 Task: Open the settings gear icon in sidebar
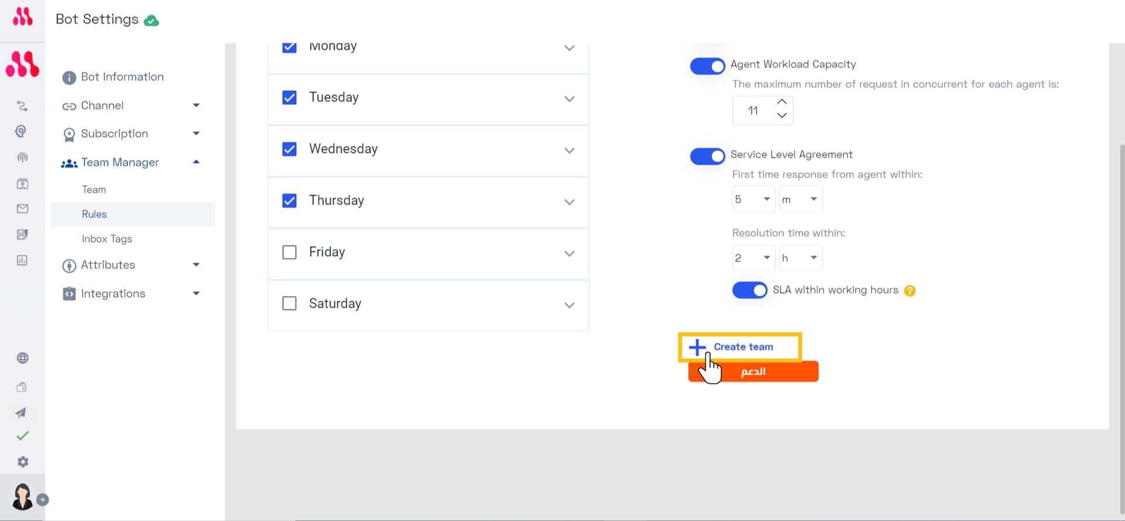click(x=23, y=462)
